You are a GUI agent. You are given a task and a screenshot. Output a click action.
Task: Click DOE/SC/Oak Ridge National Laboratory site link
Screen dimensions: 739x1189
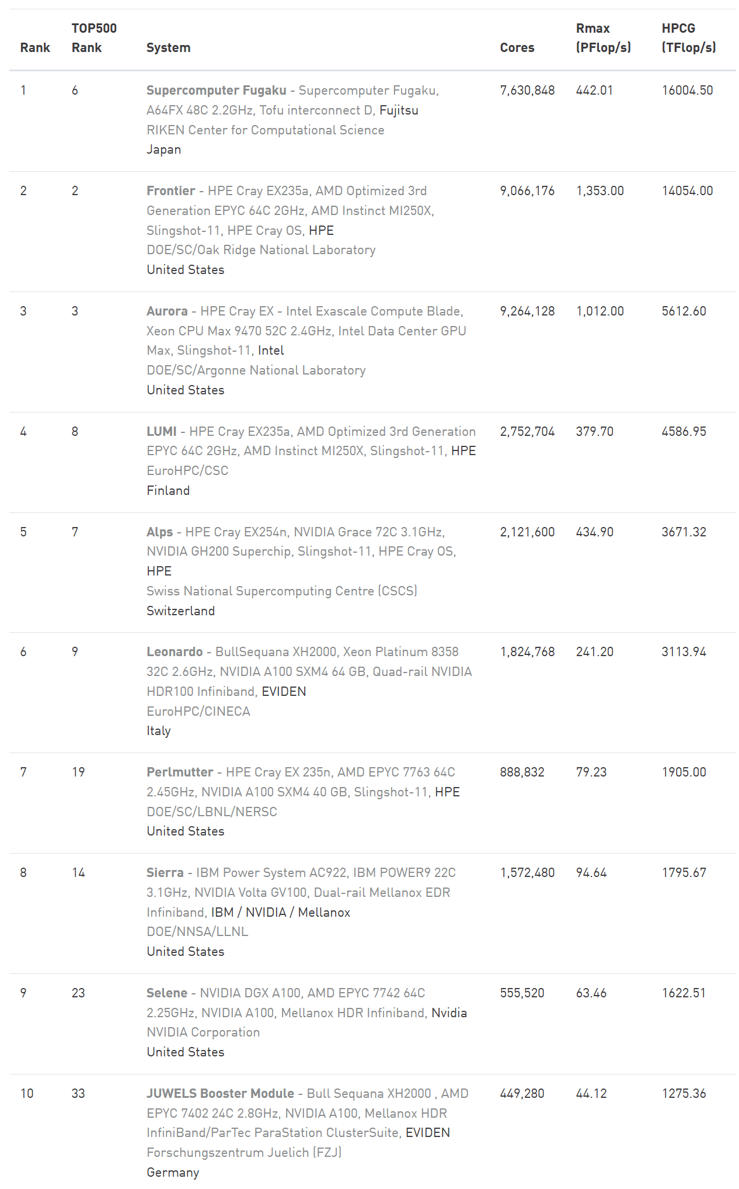[x=261, y=250]
